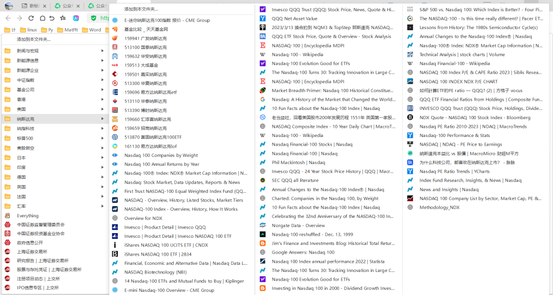Image resolution: width=553 pixels, height=295 pixels.
Task: Click QQQ ETF Stock Price Stock Analysis favicon
Action: click(x=263, y=36)
